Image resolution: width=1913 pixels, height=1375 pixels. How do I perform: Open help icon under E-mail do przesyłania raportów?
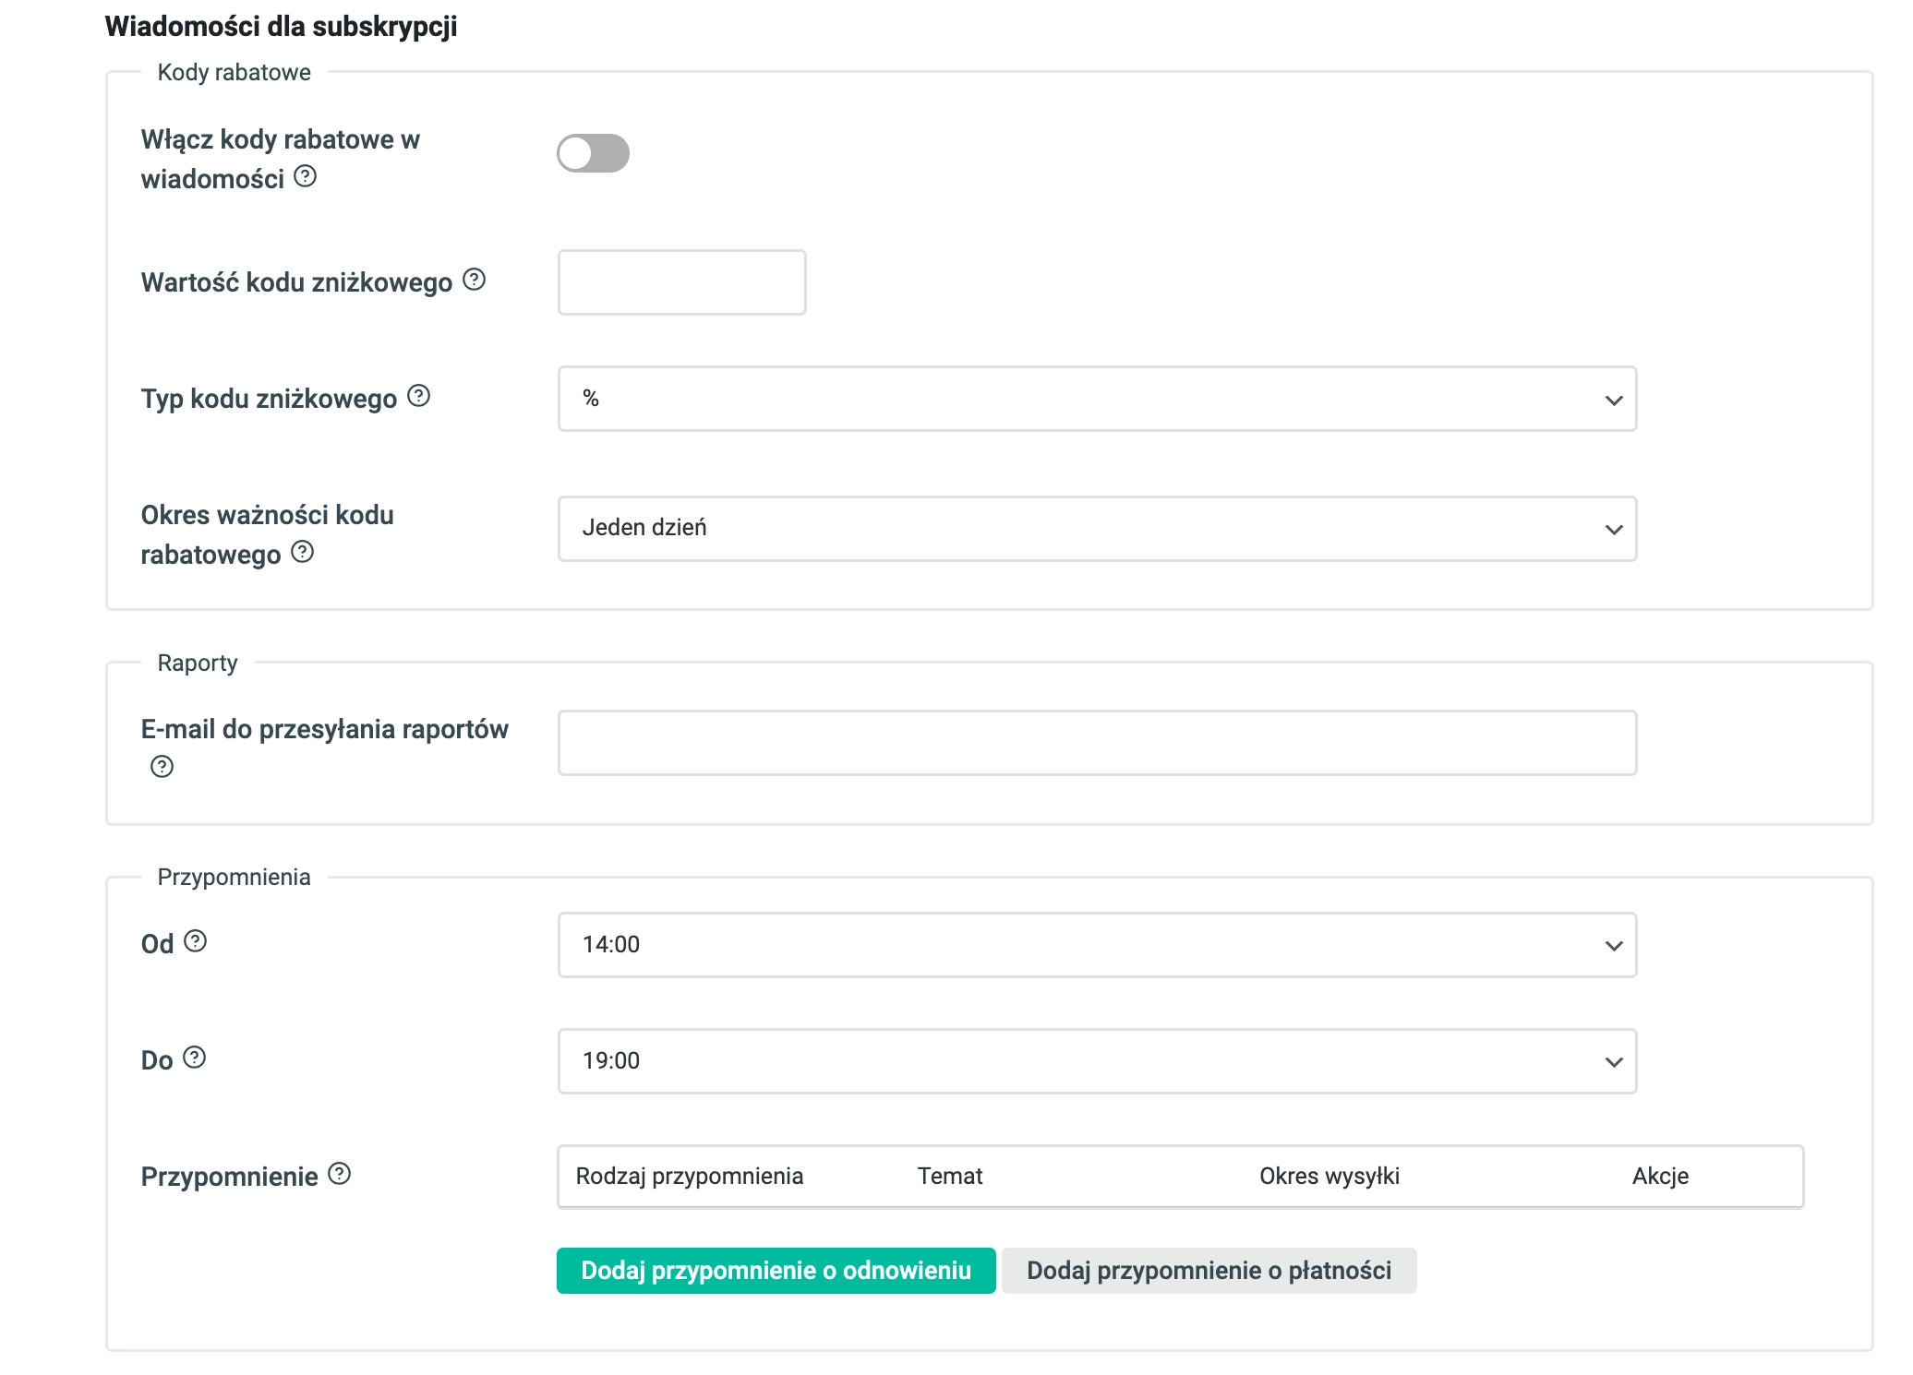pos(162,767)
